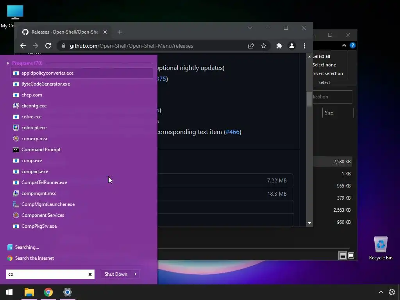Click Invert selection in Explorer ribbon
This screenshot has height=300, width=400.
click(x=328, y=74)
